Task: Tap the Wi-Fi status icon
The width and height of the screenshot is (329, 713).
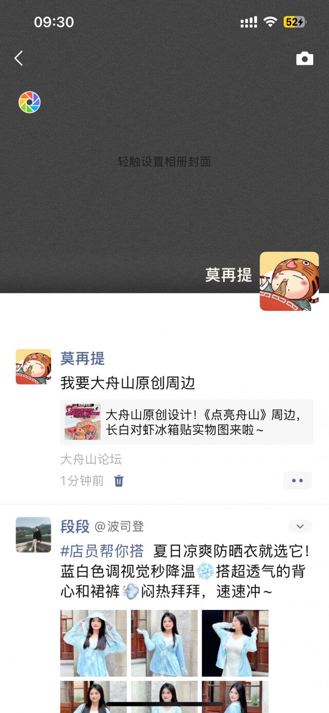Action: (x=270, y=22)
